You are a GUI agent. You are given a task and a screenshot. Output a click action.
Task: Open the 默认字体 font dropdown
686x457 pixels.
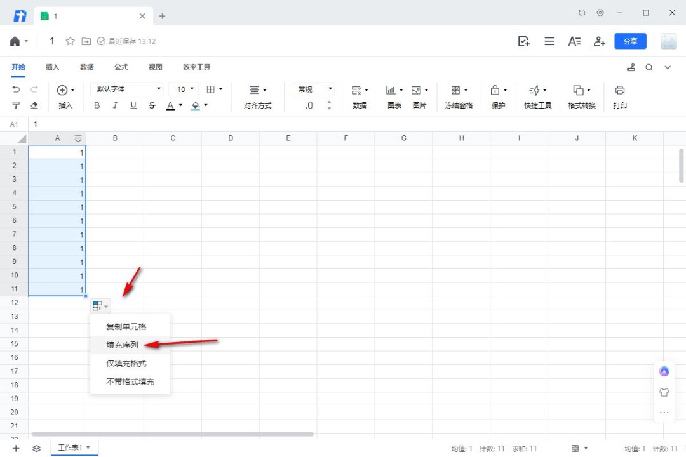coord(127,89)
